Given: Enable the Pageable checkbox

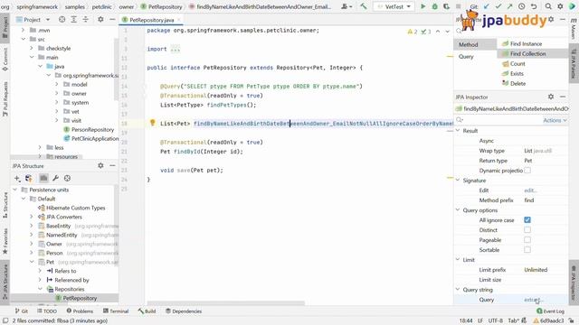Looking at the screenshot, I should 527,240.
